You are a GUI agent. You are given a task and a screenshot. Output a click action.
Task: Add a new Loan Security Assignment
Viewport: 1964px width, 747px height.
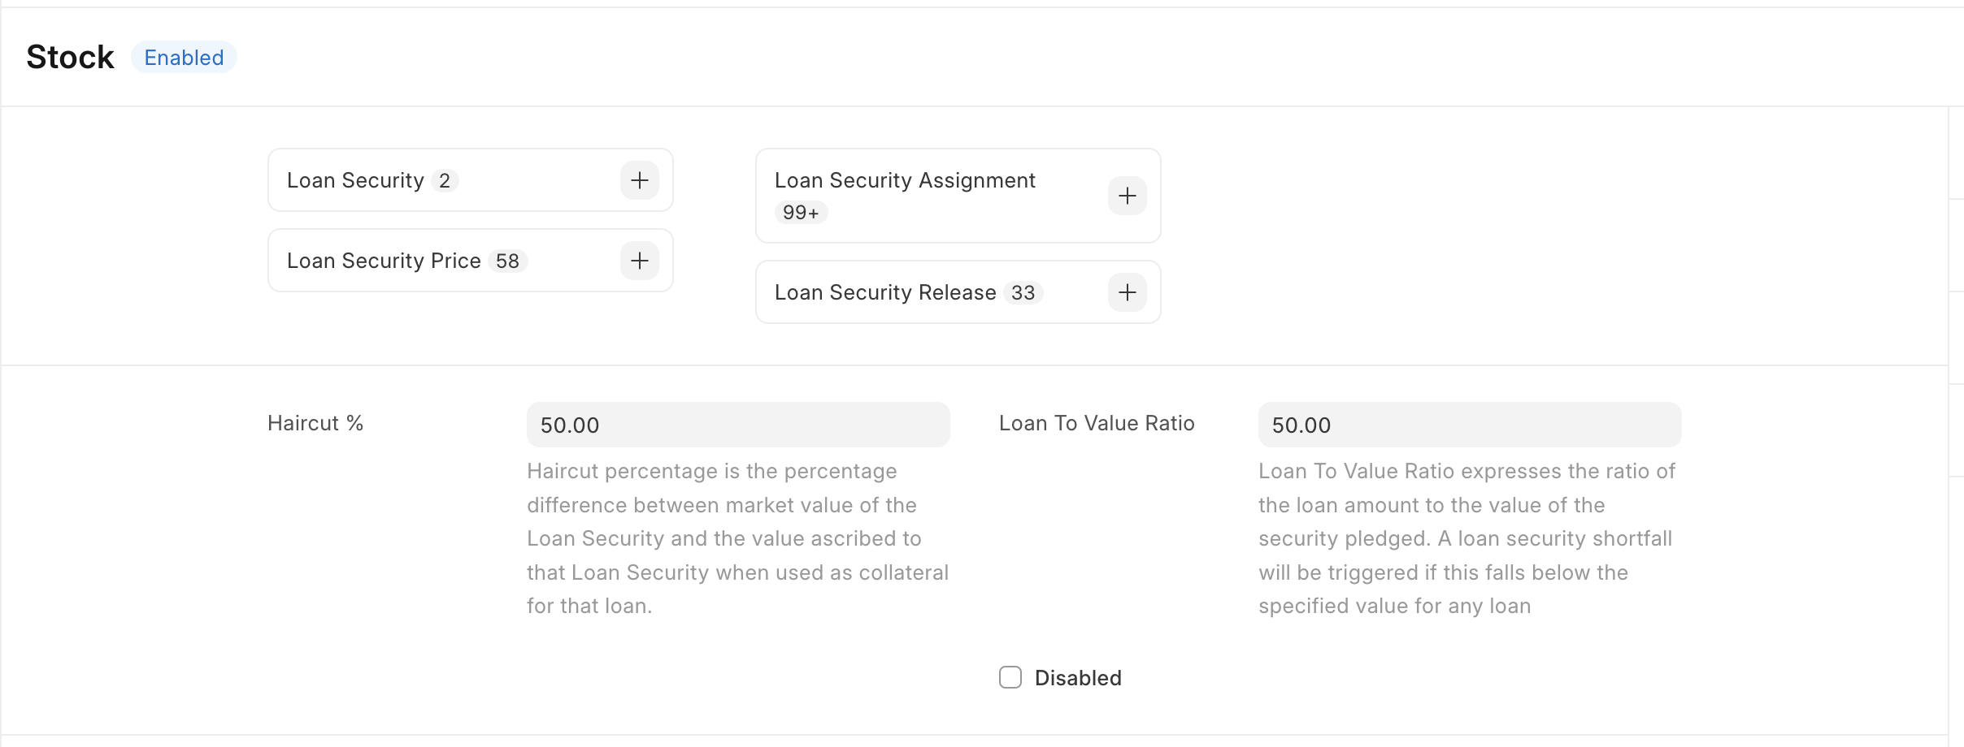tap(1128, 196)
